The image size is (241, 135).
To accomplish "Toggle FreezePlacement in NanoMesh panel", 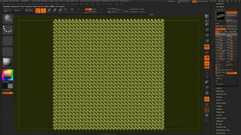I will [232, 29].
